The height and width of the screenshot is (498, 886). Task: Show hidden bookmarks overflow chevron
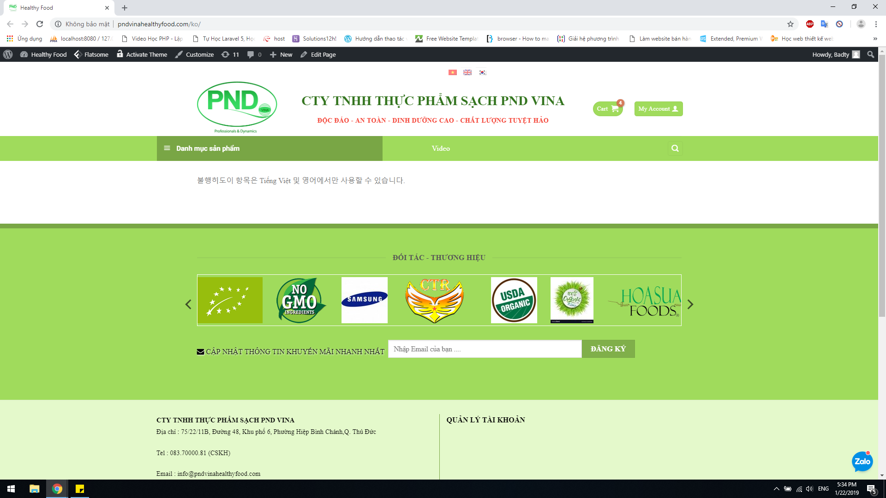[875, 39]
